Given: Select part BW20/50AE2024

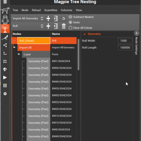Looking at the screenshot, I should point(62,109).
